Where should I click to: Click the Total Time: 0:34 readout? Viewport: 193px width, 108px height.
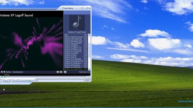pos(84,72)
